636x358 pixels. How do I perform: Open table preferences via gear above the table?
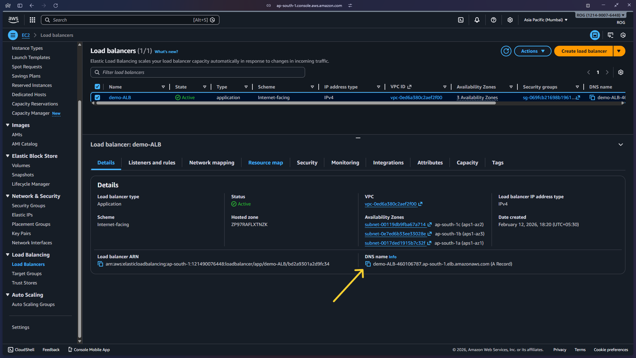[x=621, y=72]
